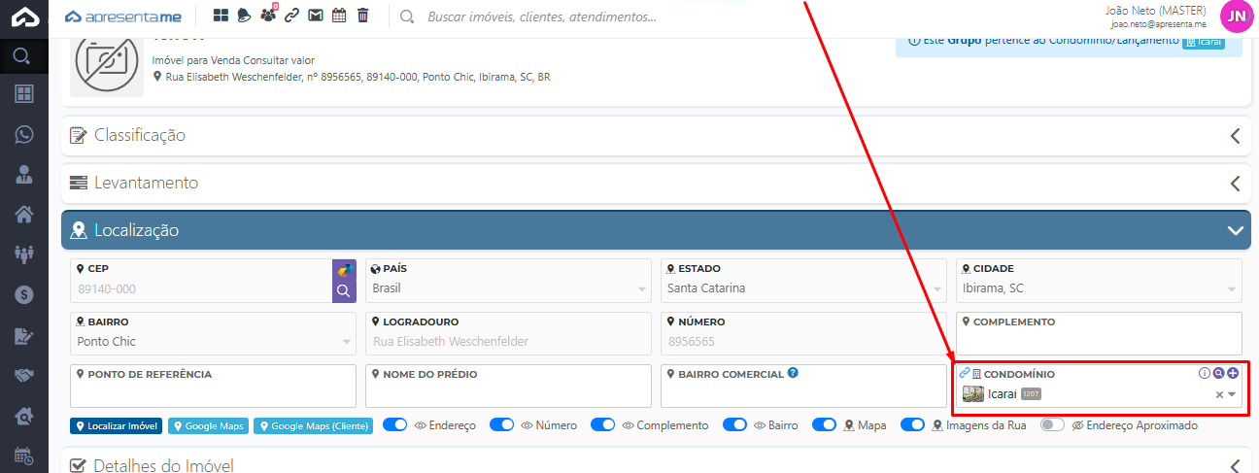Open the Condomínio dropdown arrow

(x=1232, y=394)
